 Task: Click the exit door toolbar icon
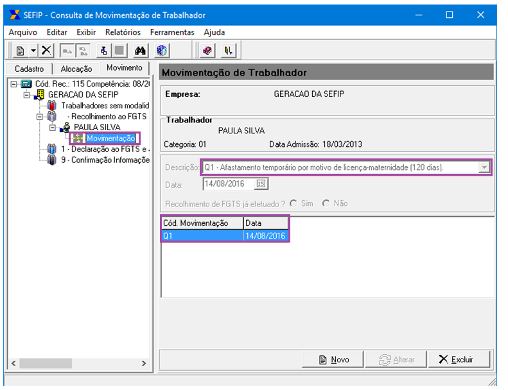click(x=229, y=51)
